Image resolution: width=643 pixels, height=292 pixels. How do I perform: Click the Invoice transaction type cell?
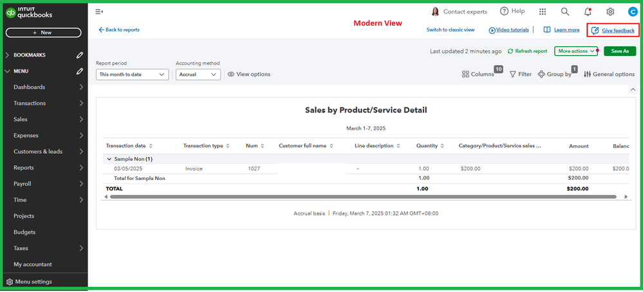click(x=194, y=169)
